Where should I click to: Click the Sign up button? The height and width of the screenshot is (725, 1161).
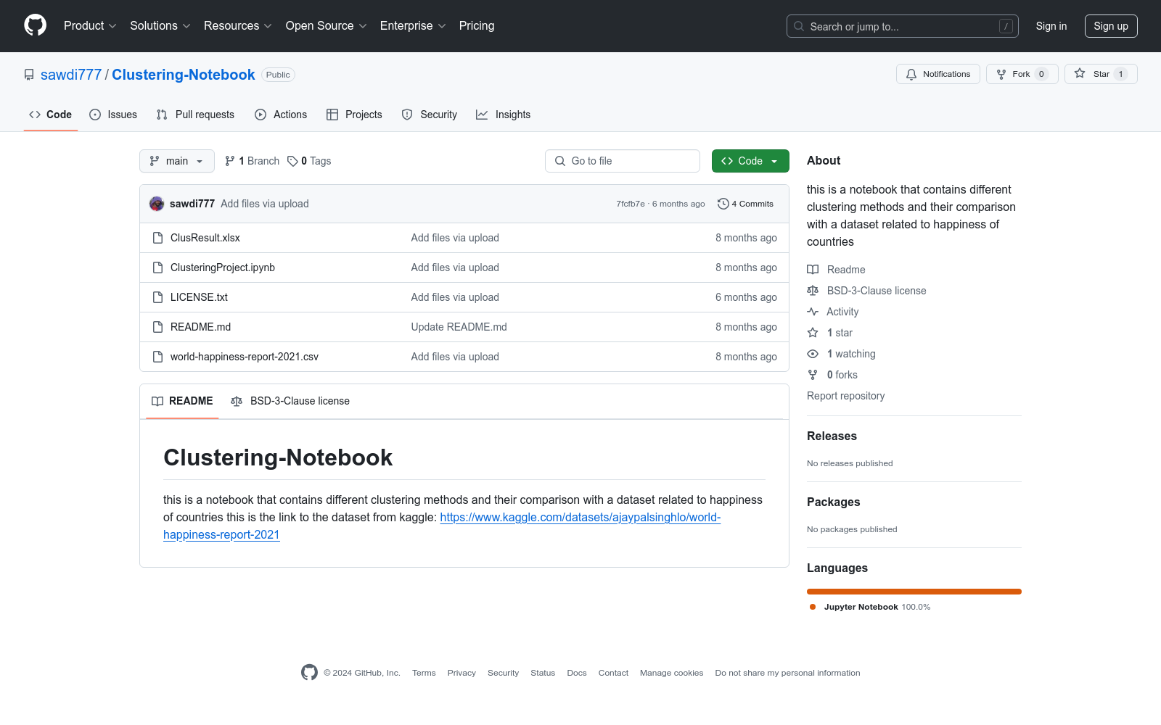pos(1111,26)
